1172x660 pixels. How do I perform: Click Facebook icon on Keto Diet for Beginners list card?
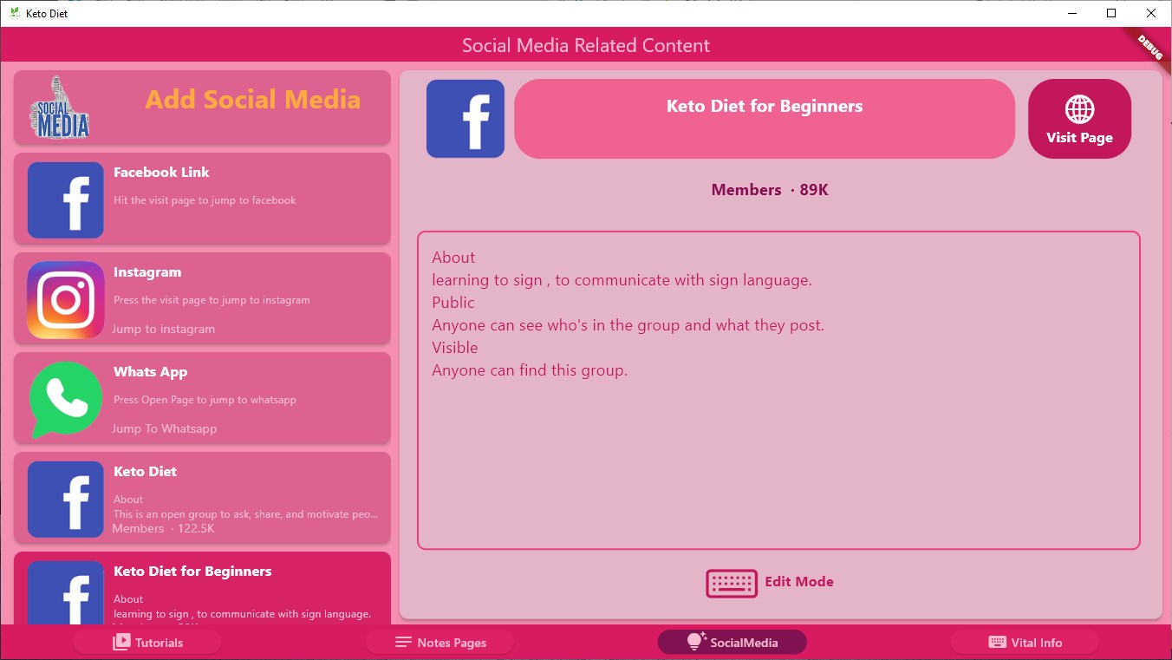point(66,593)
